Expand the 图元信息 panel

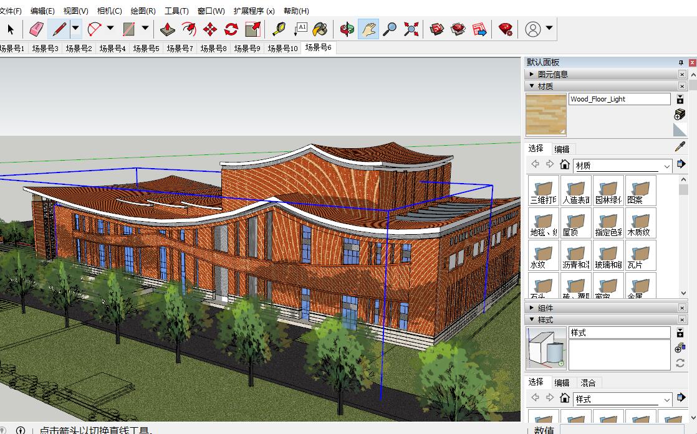coord(532,74)
